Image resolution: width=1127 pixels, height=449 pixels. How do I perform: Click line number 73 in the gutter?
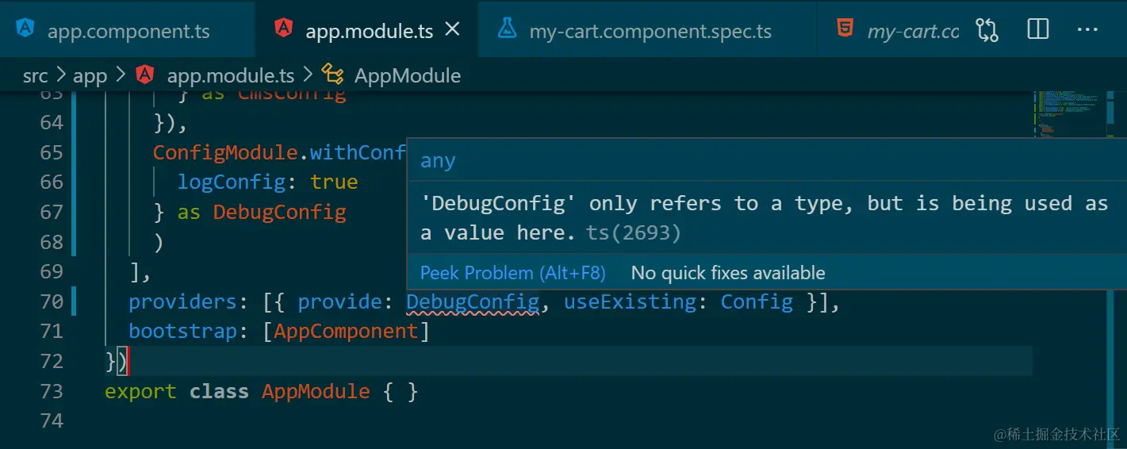point(52,391)
